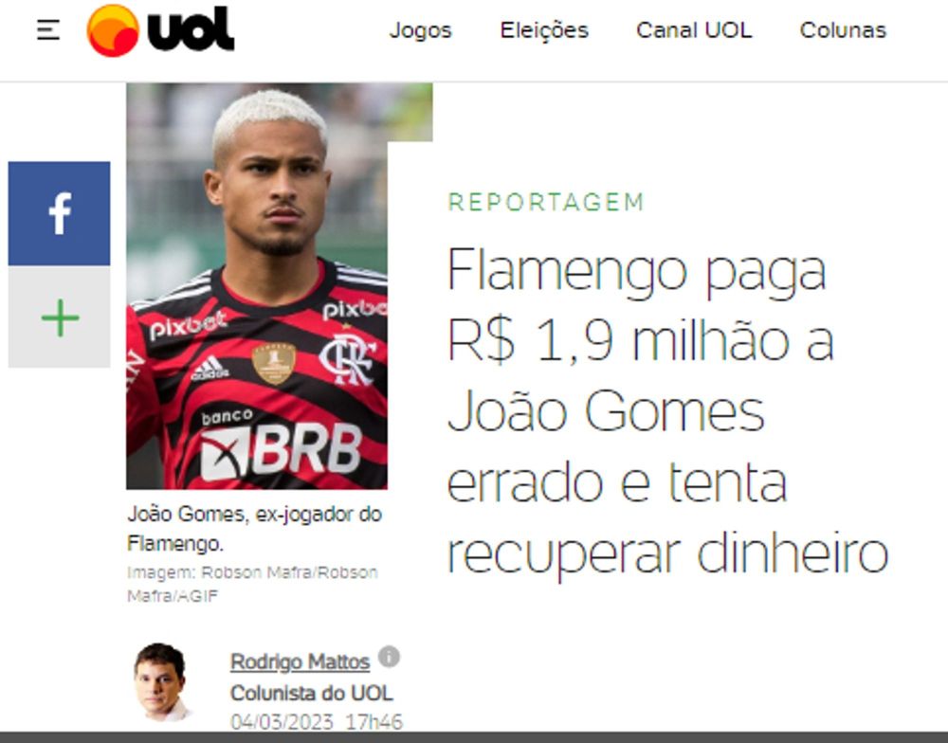The width and height of the screenshot is (948, 743).
Task: Click the 04/03/2023 17h46 publication date
Action: point(317,722)
